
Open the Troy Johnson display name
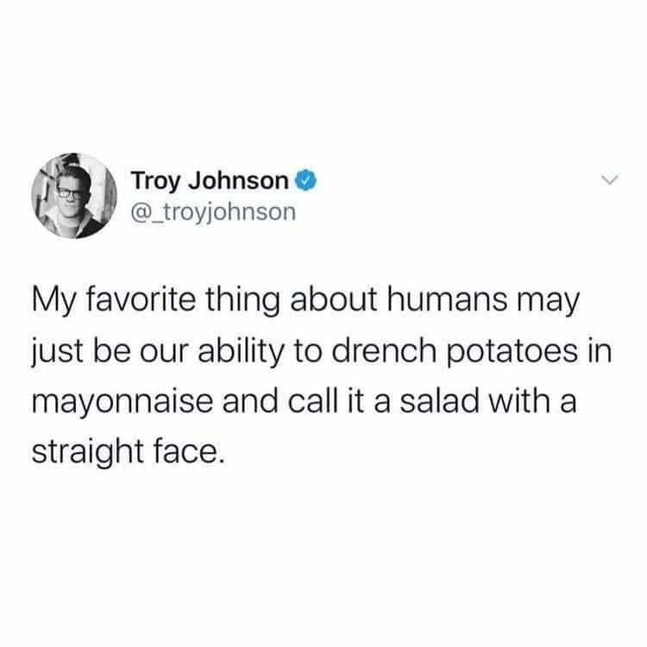[x=210, y=181]
